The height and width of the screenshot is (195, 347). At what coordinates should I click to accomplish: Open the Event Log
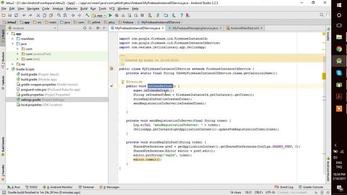[284, 187]
